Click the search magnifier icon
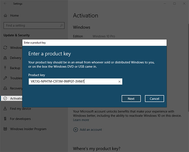Screen dimensions: 189x152 [61, 25]
